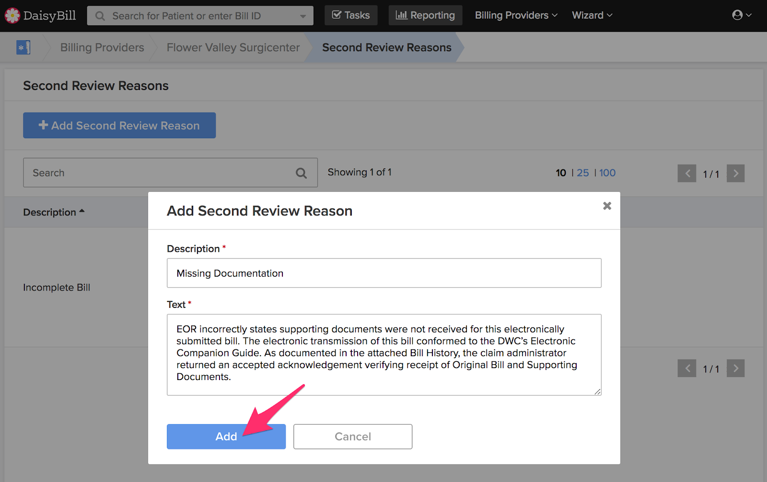Open the Tasks page

(351, 15)
